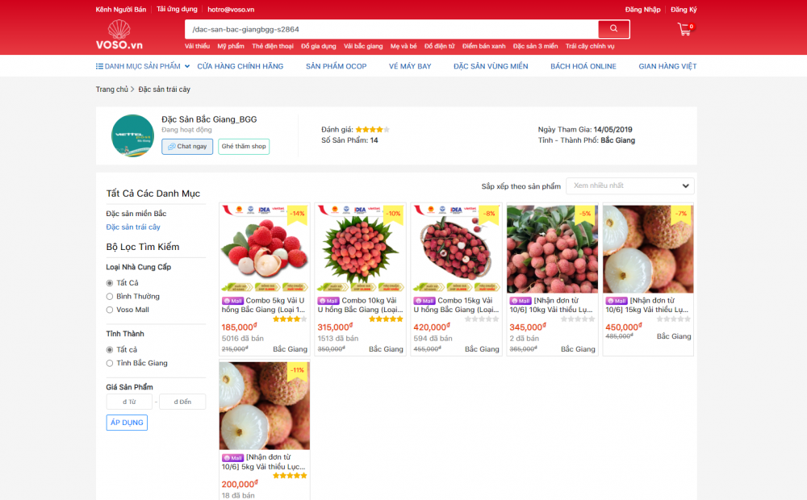The image size is (807, 500).
Task: Open Sản Phẩm OCOP menu item
Action: pyautogui.click(x=336, y=66)
